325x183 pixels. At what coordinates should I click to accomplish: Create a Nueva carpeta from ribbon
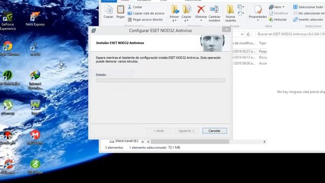point(230,14)
